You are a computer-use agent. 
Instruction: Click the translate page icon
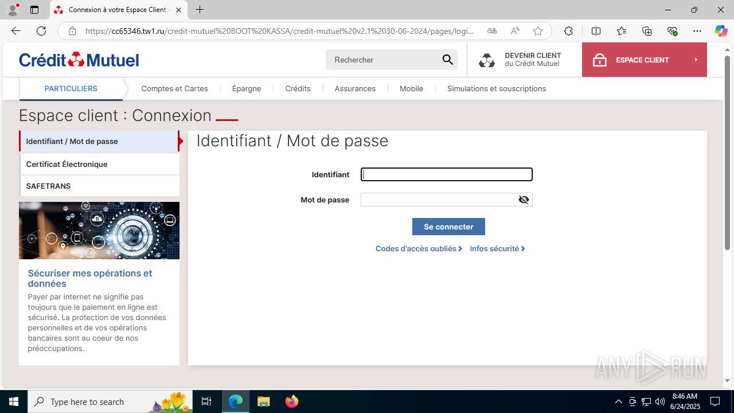(491, 31)
